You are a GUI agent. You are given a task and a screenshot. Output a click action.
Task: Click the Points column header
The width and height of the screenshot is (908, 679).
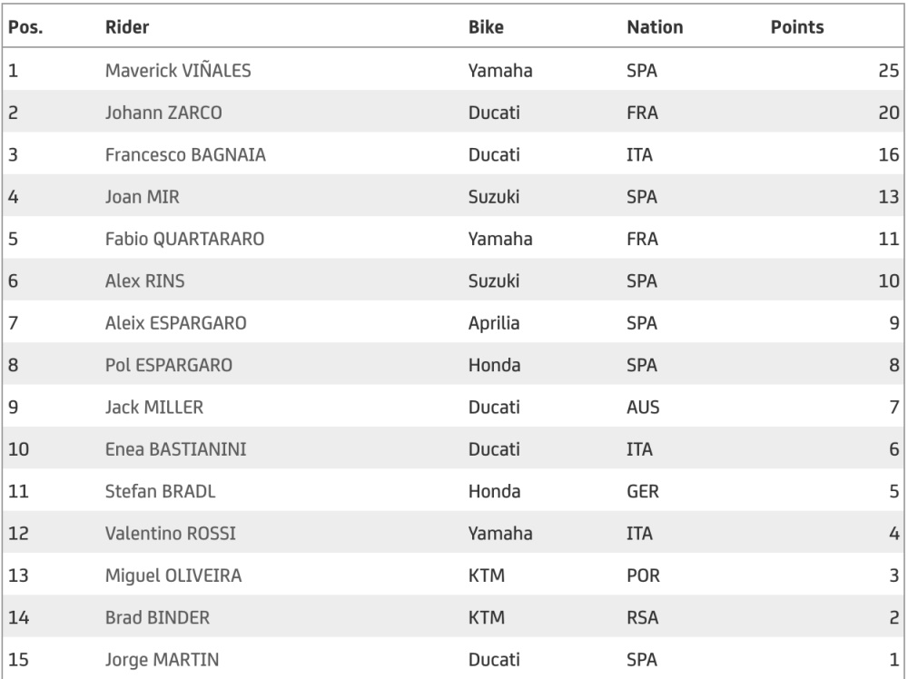pyautogui.click(x=797, y=27)
